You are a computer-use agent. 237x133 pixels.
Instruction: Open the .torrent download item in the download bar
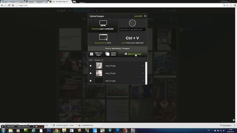pos(64,125)
